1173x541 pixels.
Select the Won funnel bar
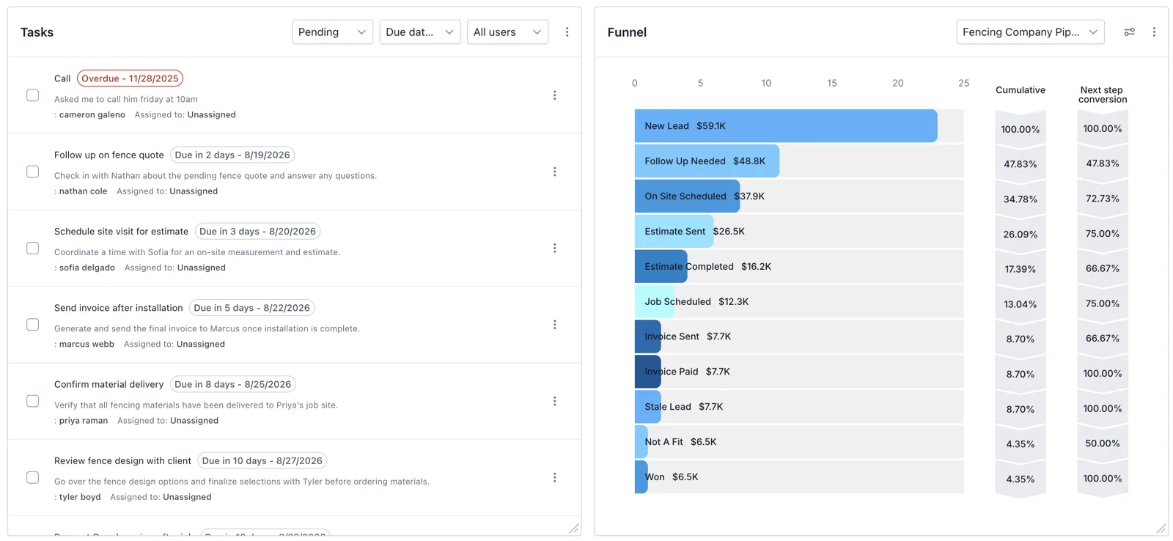[641, 477]
